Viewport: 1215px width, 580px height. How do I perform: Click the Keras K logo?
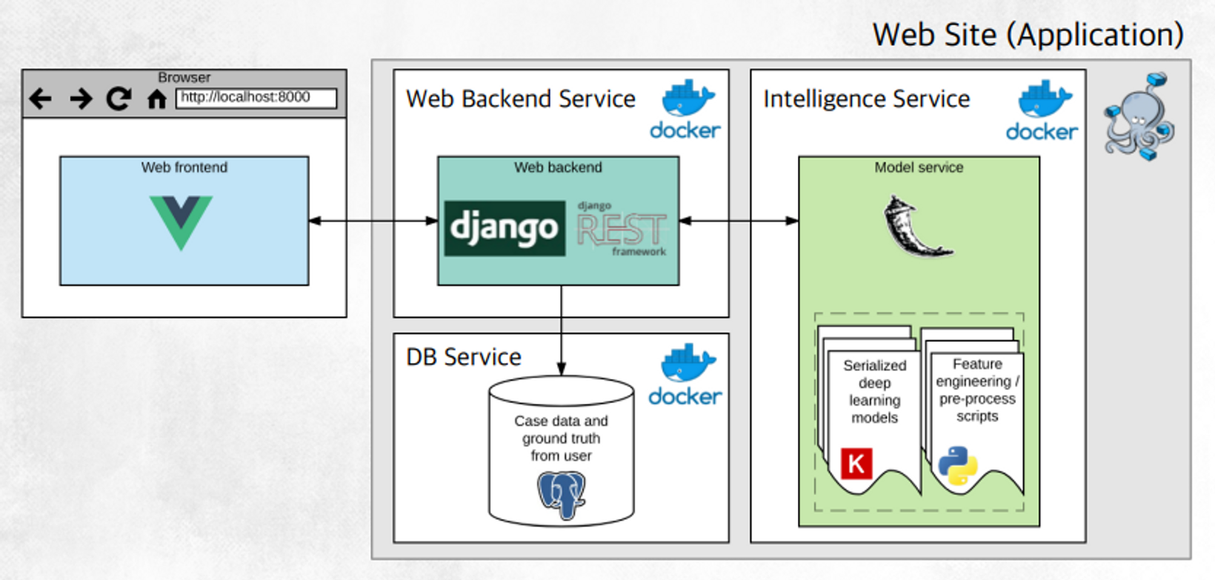tap(856, 464)
